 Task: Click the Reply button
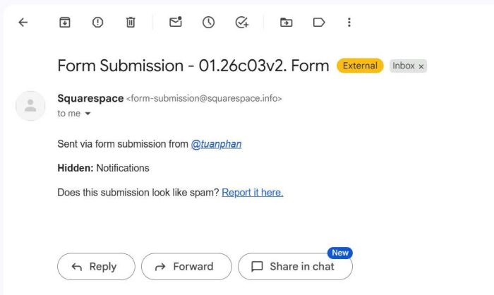click(96, 267)
